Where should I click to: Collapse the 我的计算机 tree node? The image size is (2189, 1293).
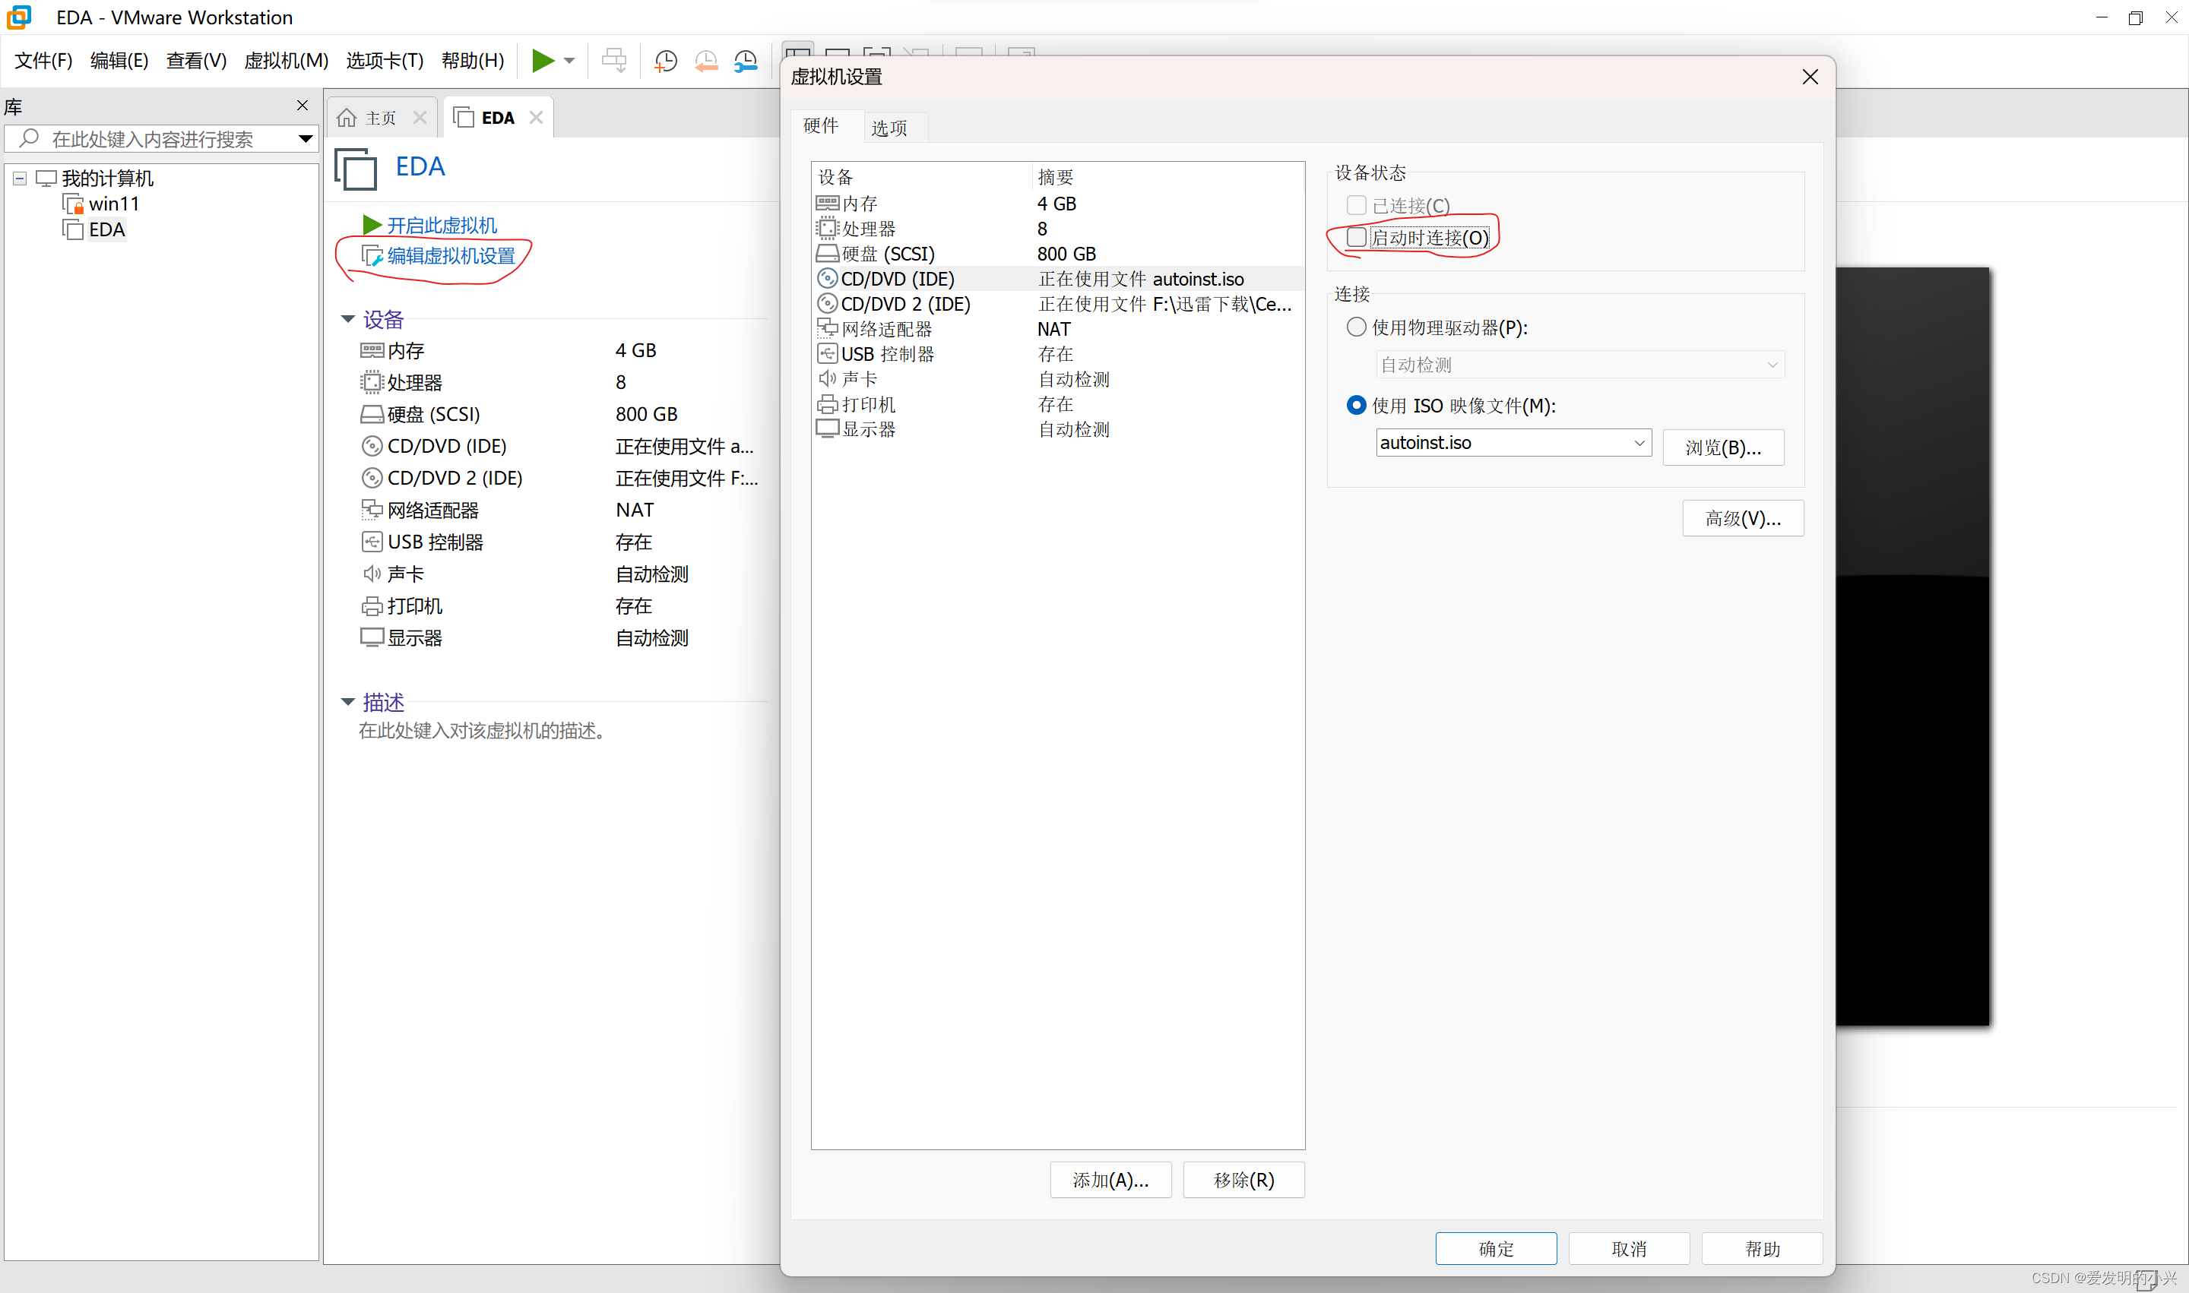coord(19,179)
